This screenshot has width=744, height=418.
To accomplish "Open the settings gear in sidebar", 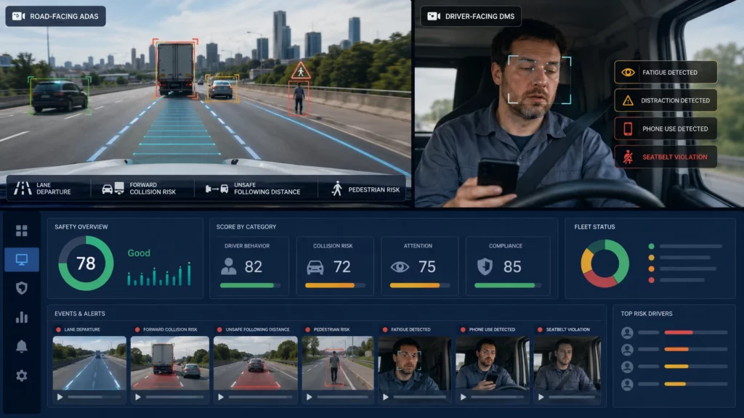I will [21, 375].
